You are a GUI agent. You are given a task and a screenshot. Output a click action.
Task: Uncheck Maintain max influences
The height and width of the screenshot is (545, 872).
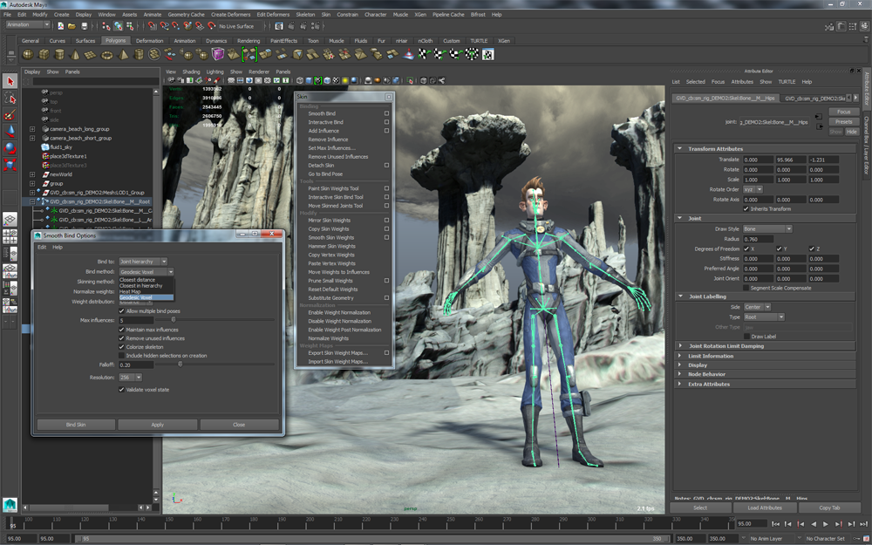122,330
